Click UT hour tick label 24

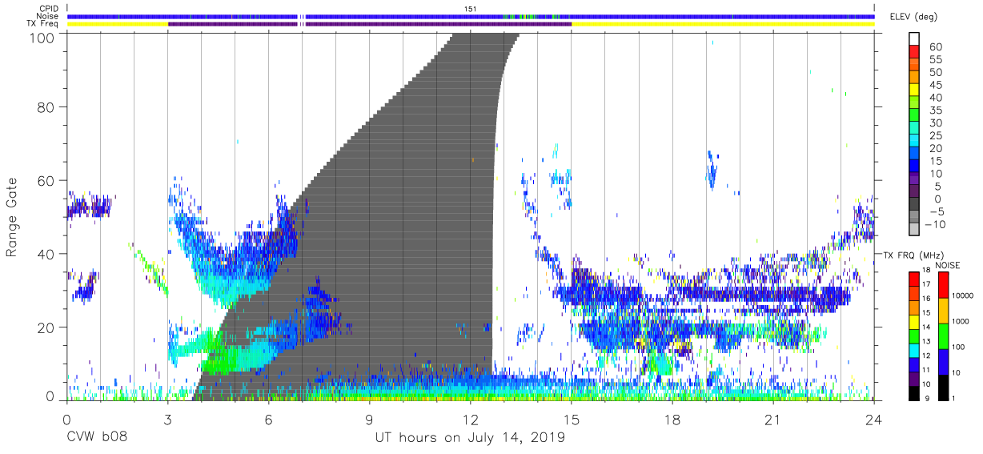pos(874,420)
